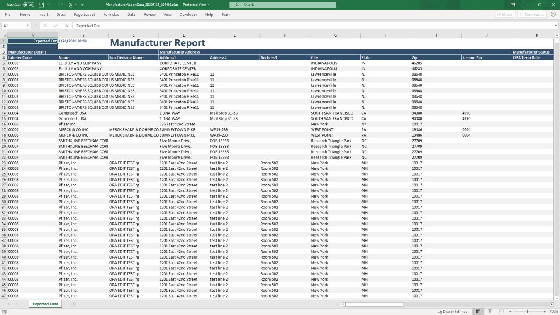Viewport: 560px width, 315px height.
Task: Select the Pfizer Inc name cell
Action: click(83, 124)
